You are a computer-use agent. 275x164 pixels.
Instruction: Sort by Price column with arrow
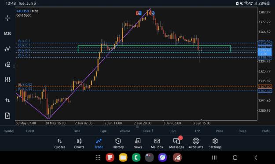point(148,131)
